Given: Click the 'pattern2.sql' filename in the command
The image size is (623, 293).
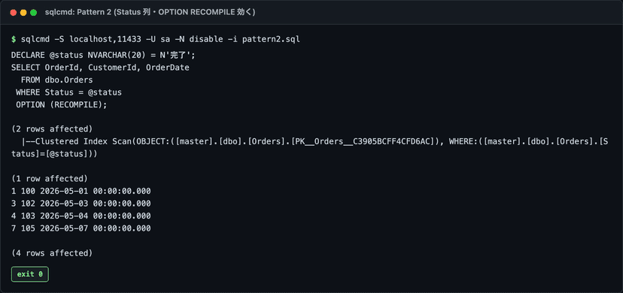Looking at the screenshot, I should pos(272,39).
